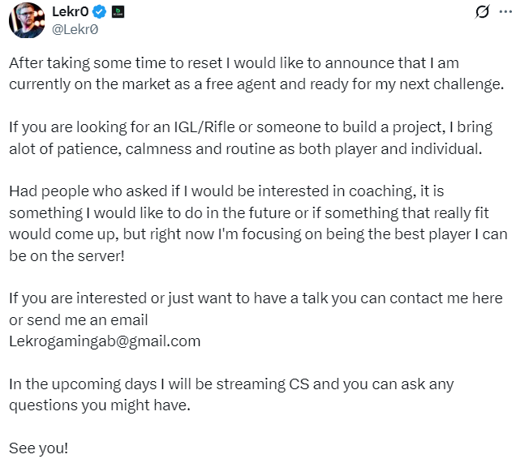This screenshot has height=463, width=516.
Task: Click the Lekrogamingab@gmail.com email address
Action: (105, 341)
